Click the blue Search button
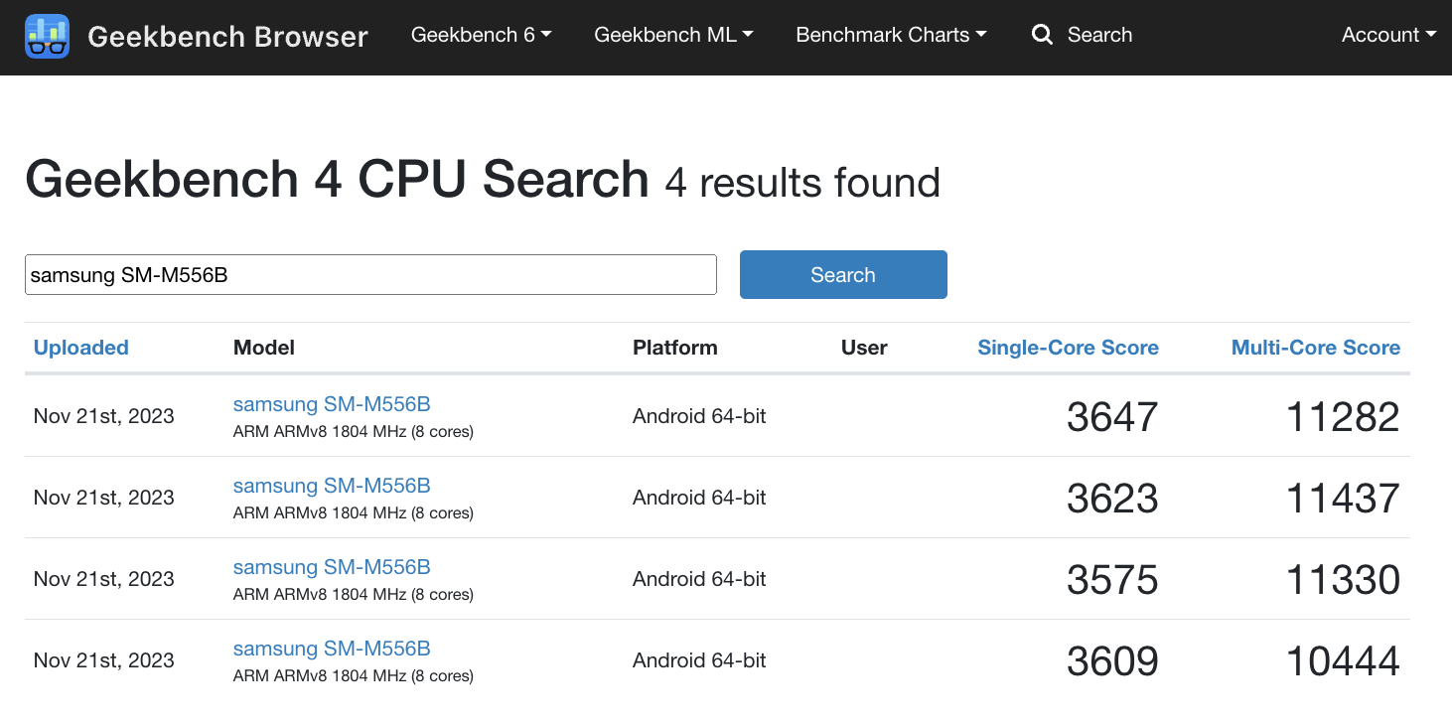 point(843,275)
